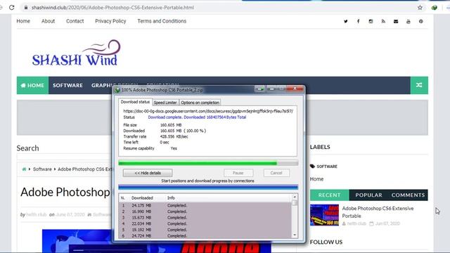Select connection row 2 with 16.990 MB
450x253 pixels.
205,212
